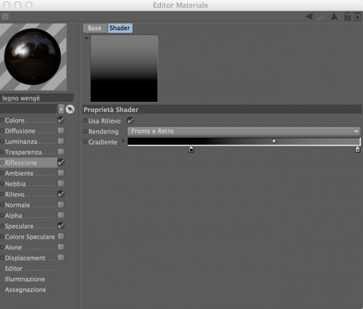Click the grid grip icon top left
This screenshot has width=363, height=309.
pos(5,16)
